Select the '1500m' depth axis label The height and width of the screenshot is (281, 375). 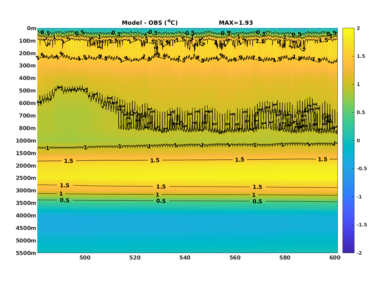26,153
